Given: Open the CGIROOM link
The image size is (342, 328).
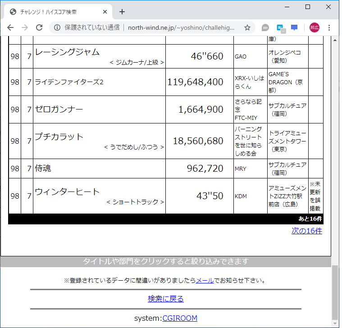Looking at the screenshot, I should pyautogui.click(x=180, y=318).
